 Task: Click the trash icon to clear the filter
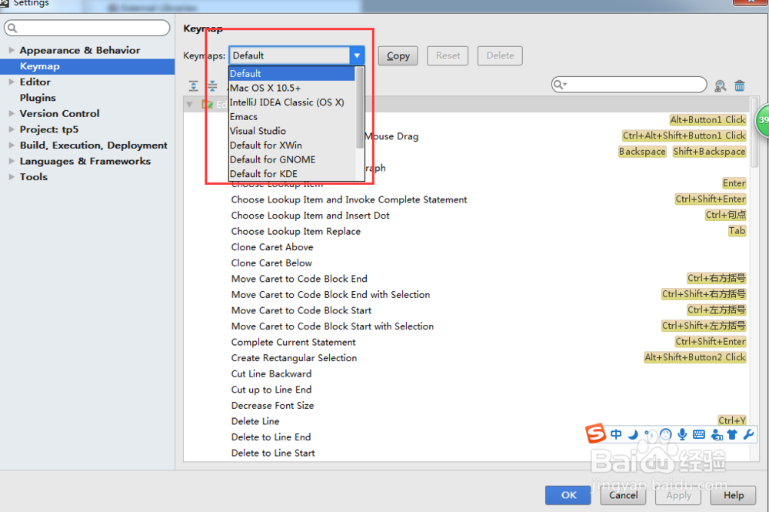[740, 86]
